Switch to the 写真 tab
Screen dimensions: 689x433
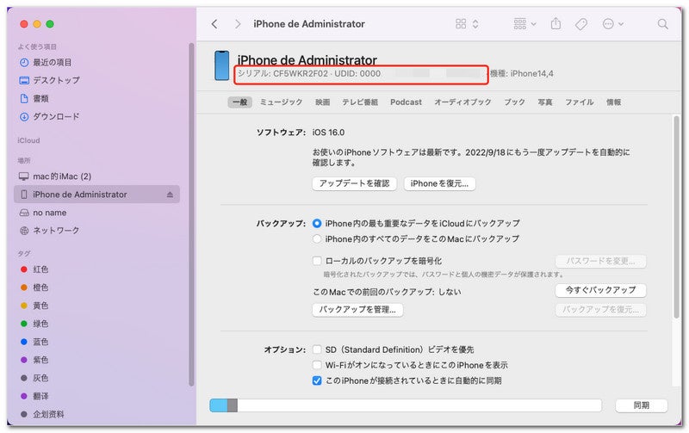(x=545, y=102)
